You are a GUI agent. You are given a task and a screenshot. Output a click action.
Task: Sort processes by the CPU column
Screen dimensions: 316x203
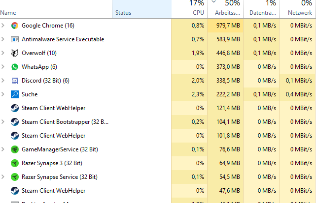[x=189, y=9]
